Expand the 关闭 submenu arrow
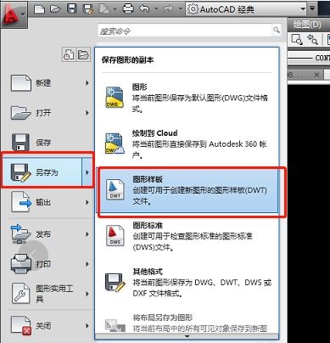The image size is (330, 343). pos(87,326)
